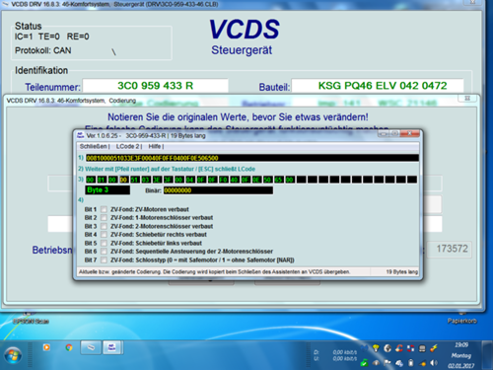Viewport: 493px width, 370px height.
Task: Switch to the LCode taskbar button
Action: coord(112,347)
